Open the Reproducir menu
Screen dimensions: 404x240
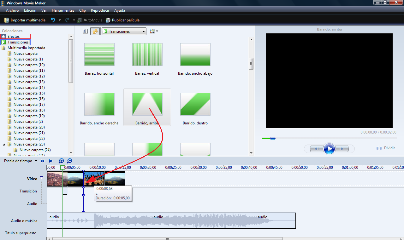100,10
